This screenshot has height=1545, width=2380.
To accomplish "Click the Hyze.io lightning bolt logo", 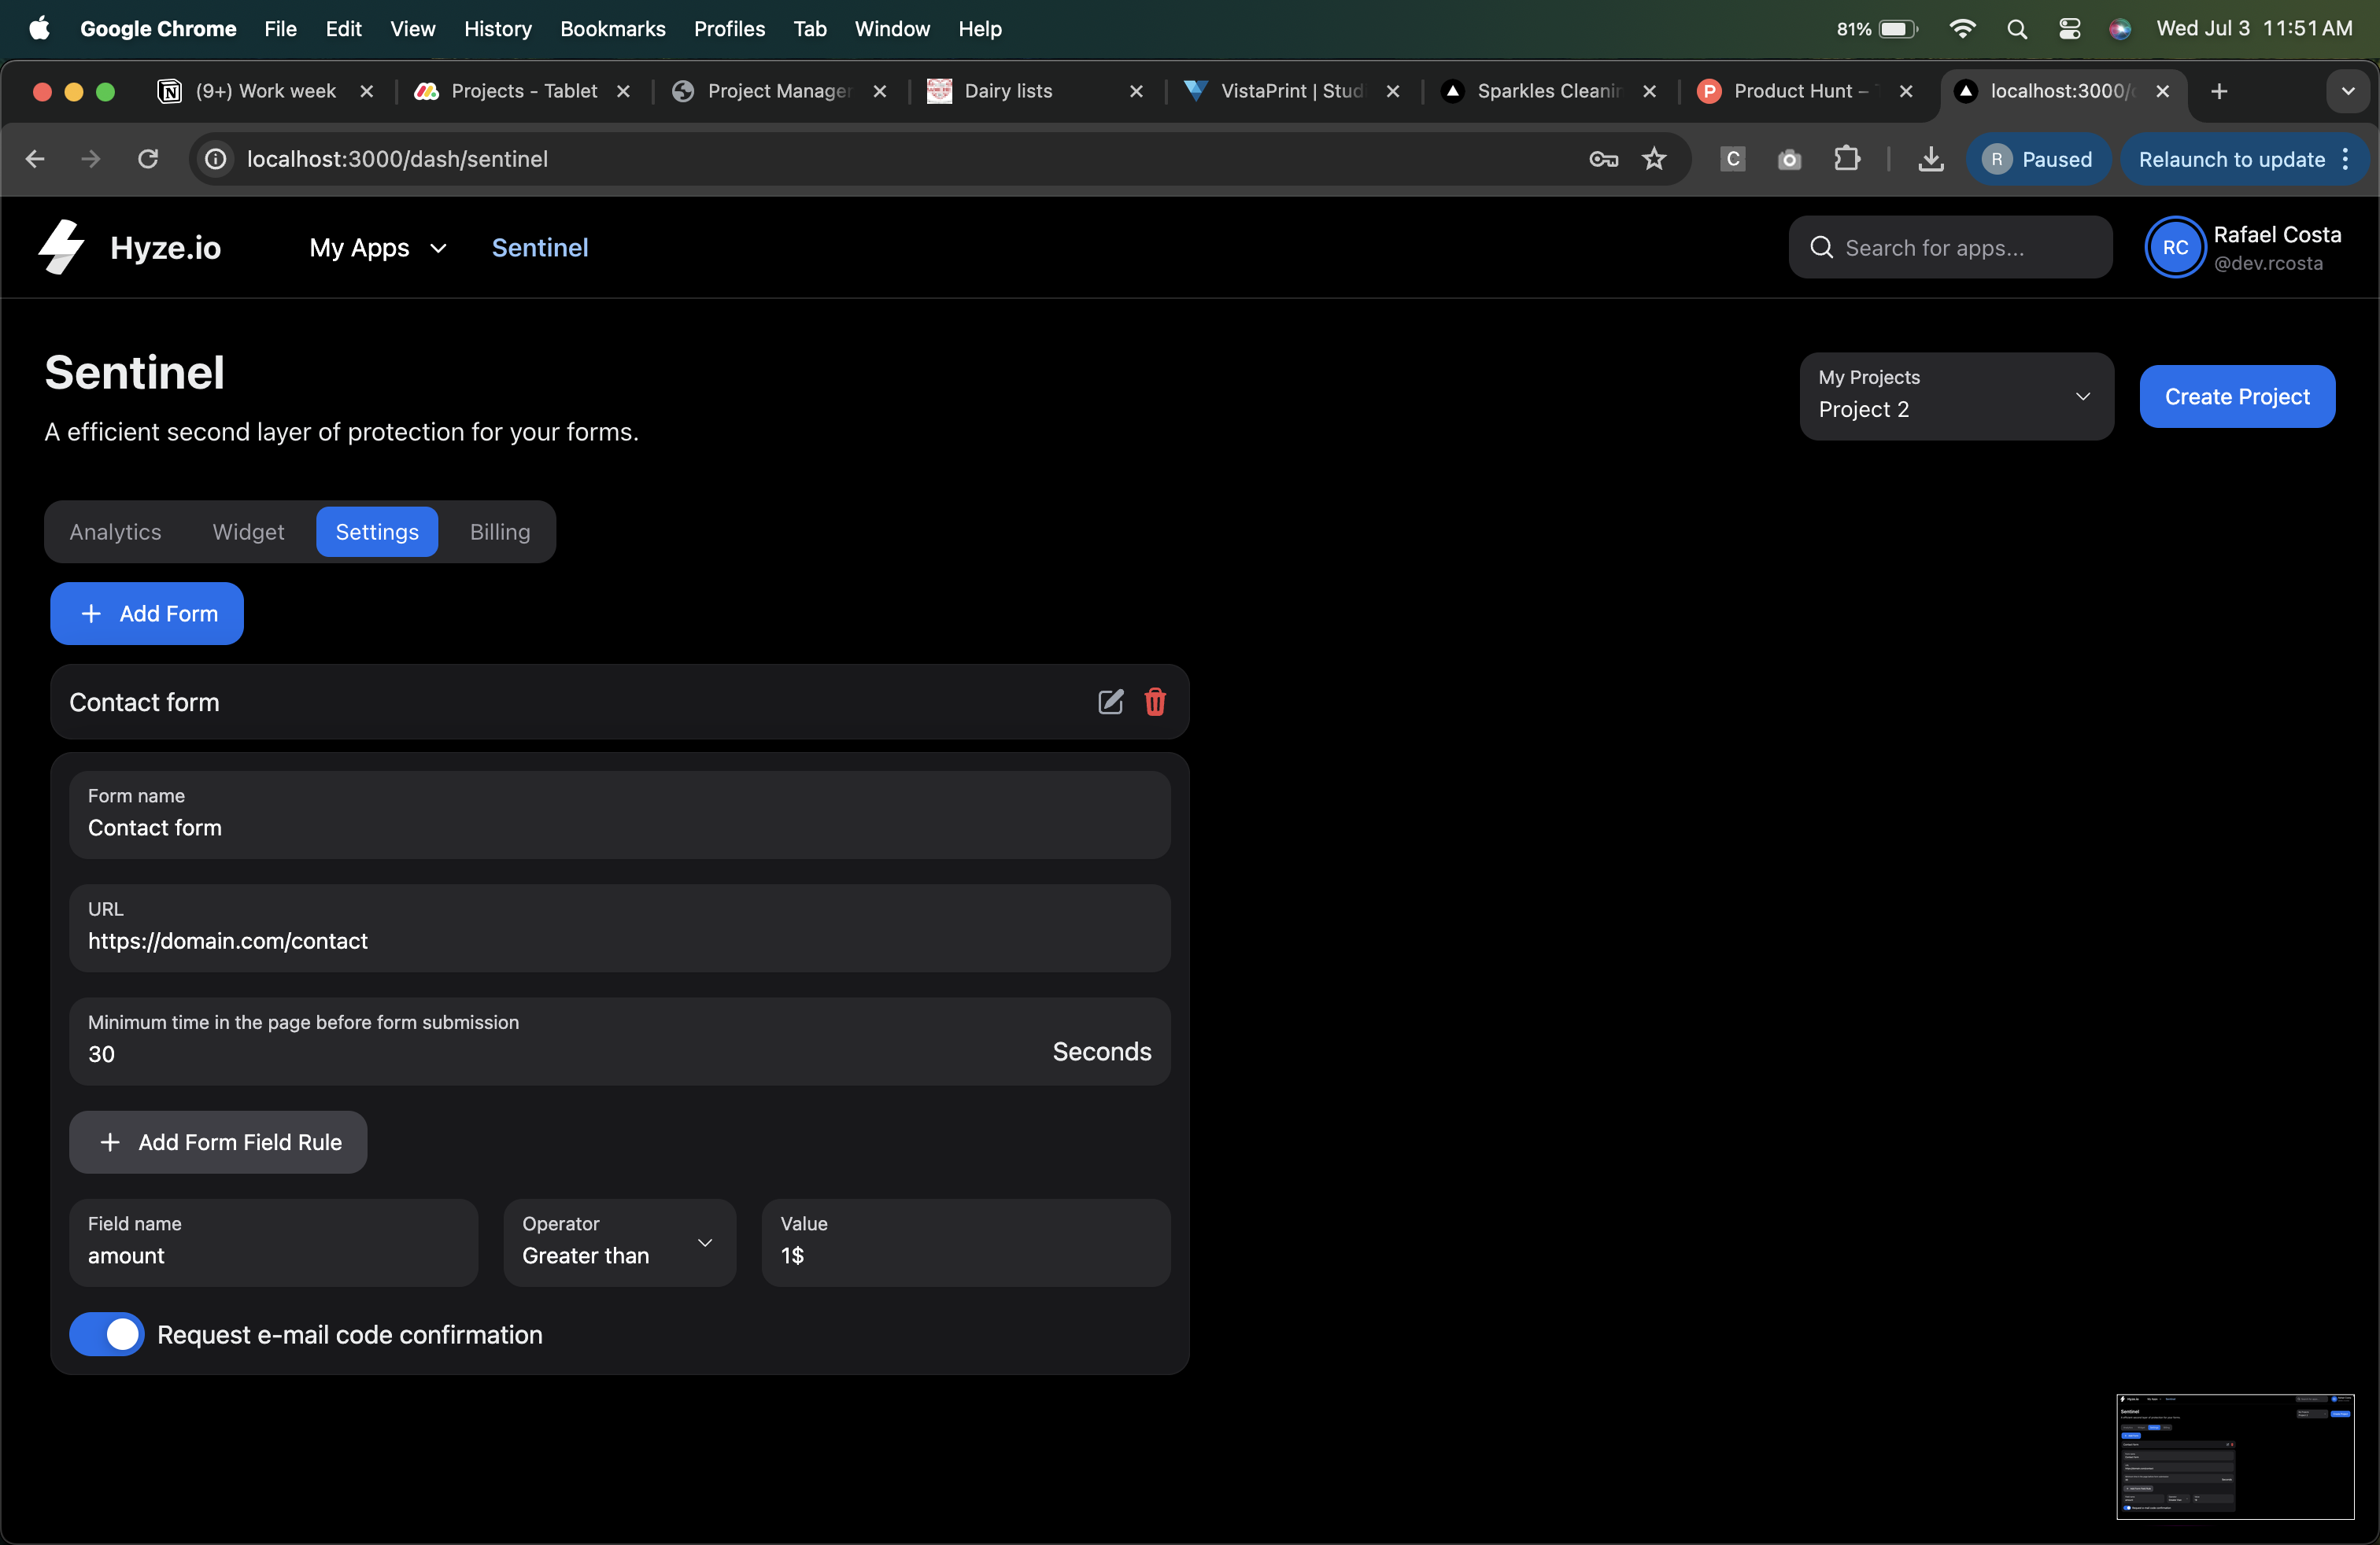I will pyautogui.click(x=62, y=247).
